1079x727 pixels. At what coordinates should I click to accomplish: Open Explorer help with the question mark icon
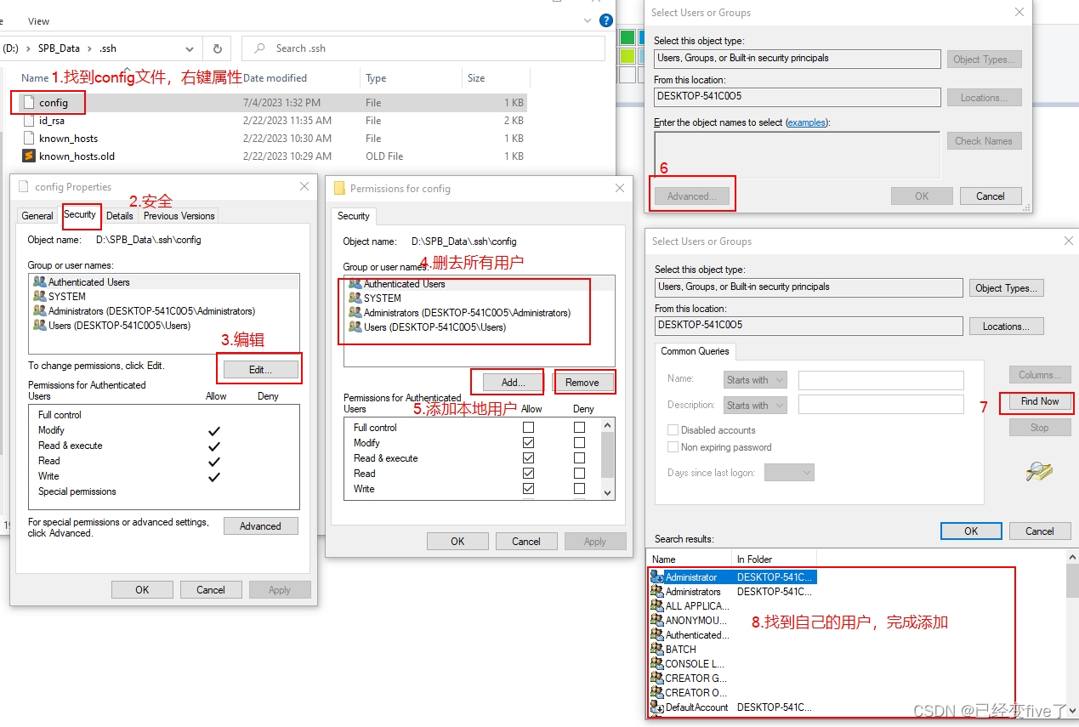pyautogui.click(x=605, y=20)
